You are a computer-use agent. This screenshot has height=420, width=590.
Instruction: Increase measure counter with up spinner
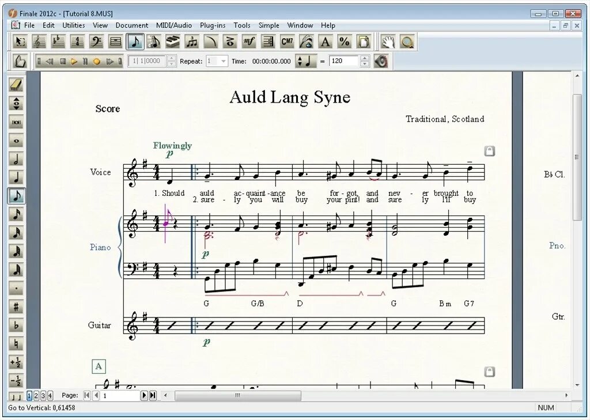pyautogui.click(x=171, y=58)
